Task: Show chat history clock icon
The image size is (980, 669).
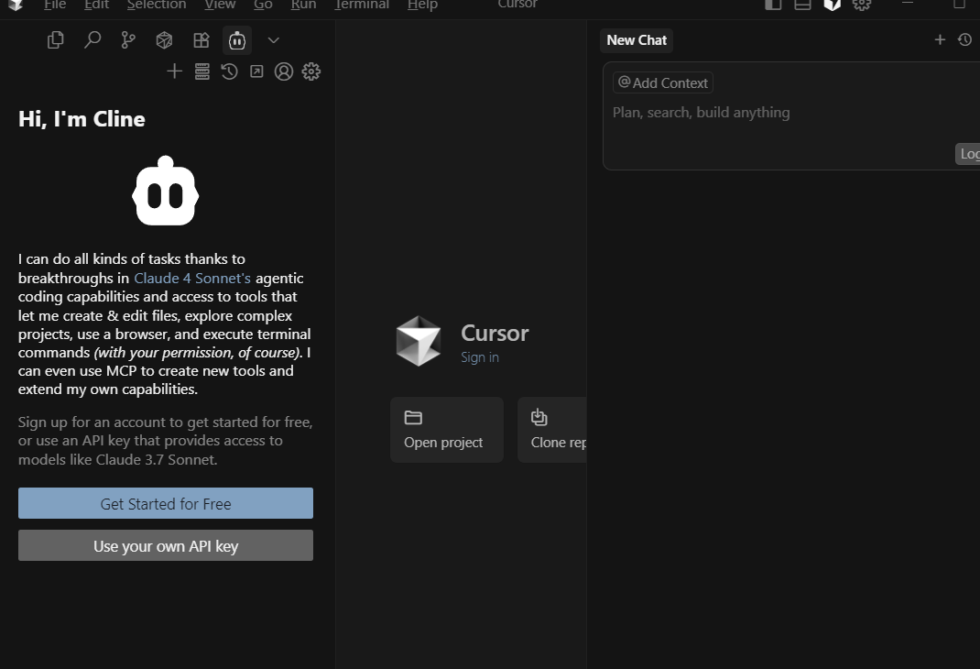Action: 964,40
